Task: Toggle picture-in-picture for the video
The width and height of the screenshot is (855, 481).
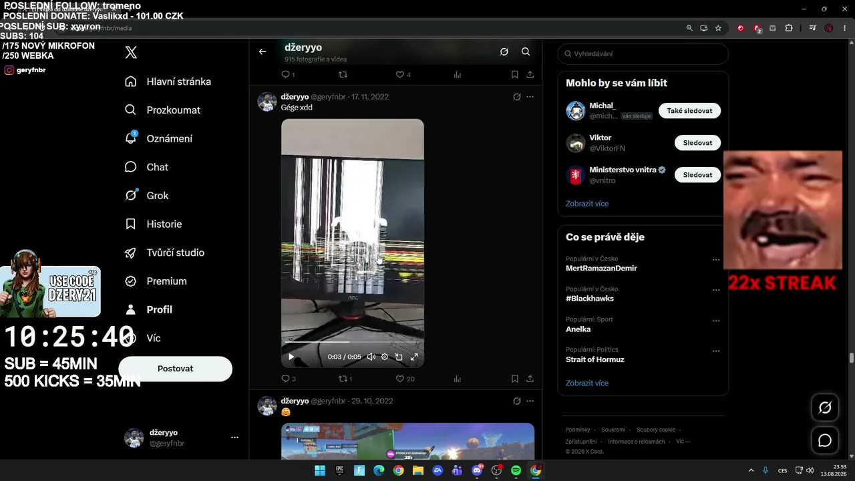Action: pos(399,357)
